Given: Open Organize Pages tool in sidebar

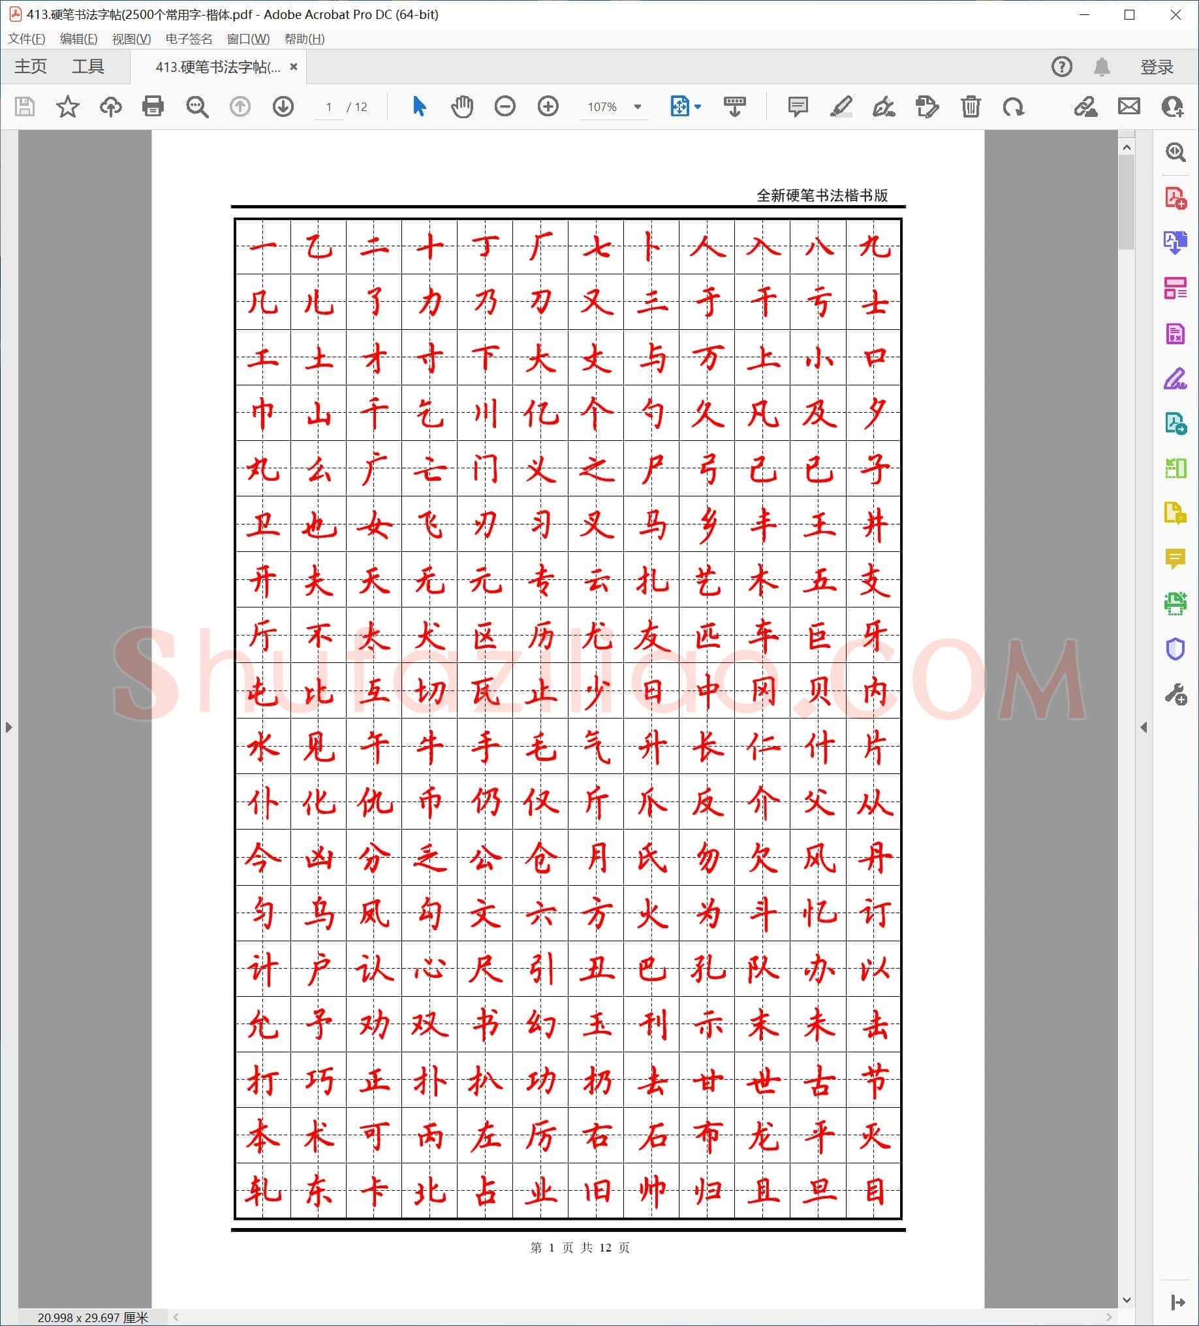Looking at the screenshot, I should point(1176,288).
